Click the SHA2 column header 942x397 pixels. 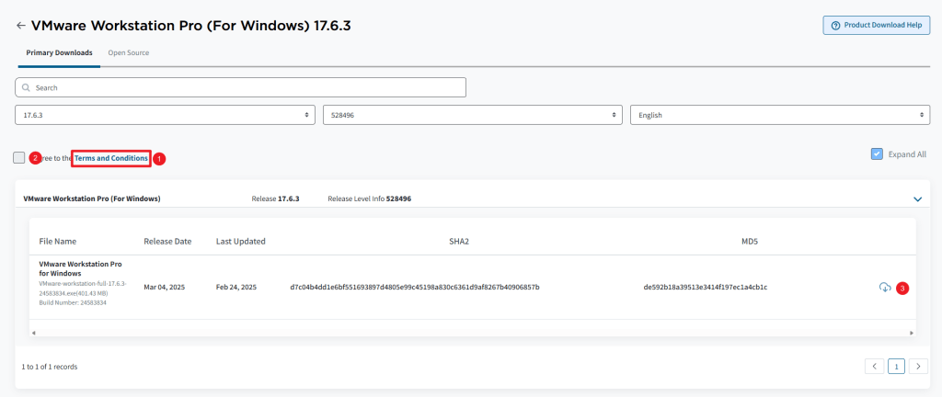[x=458, y=241]
